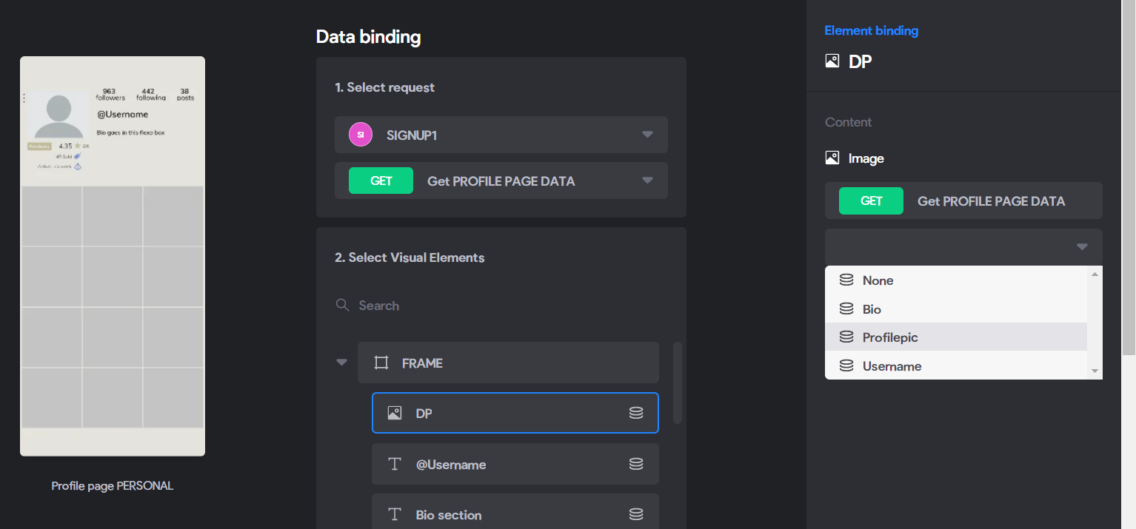
Task: Choose Bio from the field list
Action: click(956, 309)
